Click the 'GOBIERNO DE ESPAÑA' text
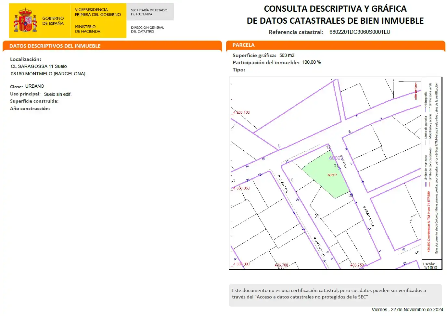 (x=53, y=21)
